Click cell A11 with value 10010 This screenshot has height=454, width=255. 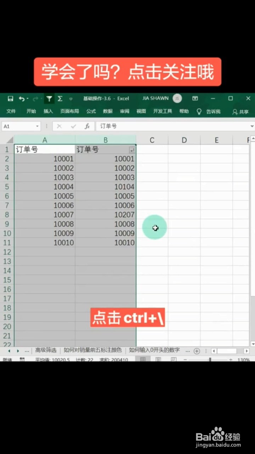tap(45, 243)
